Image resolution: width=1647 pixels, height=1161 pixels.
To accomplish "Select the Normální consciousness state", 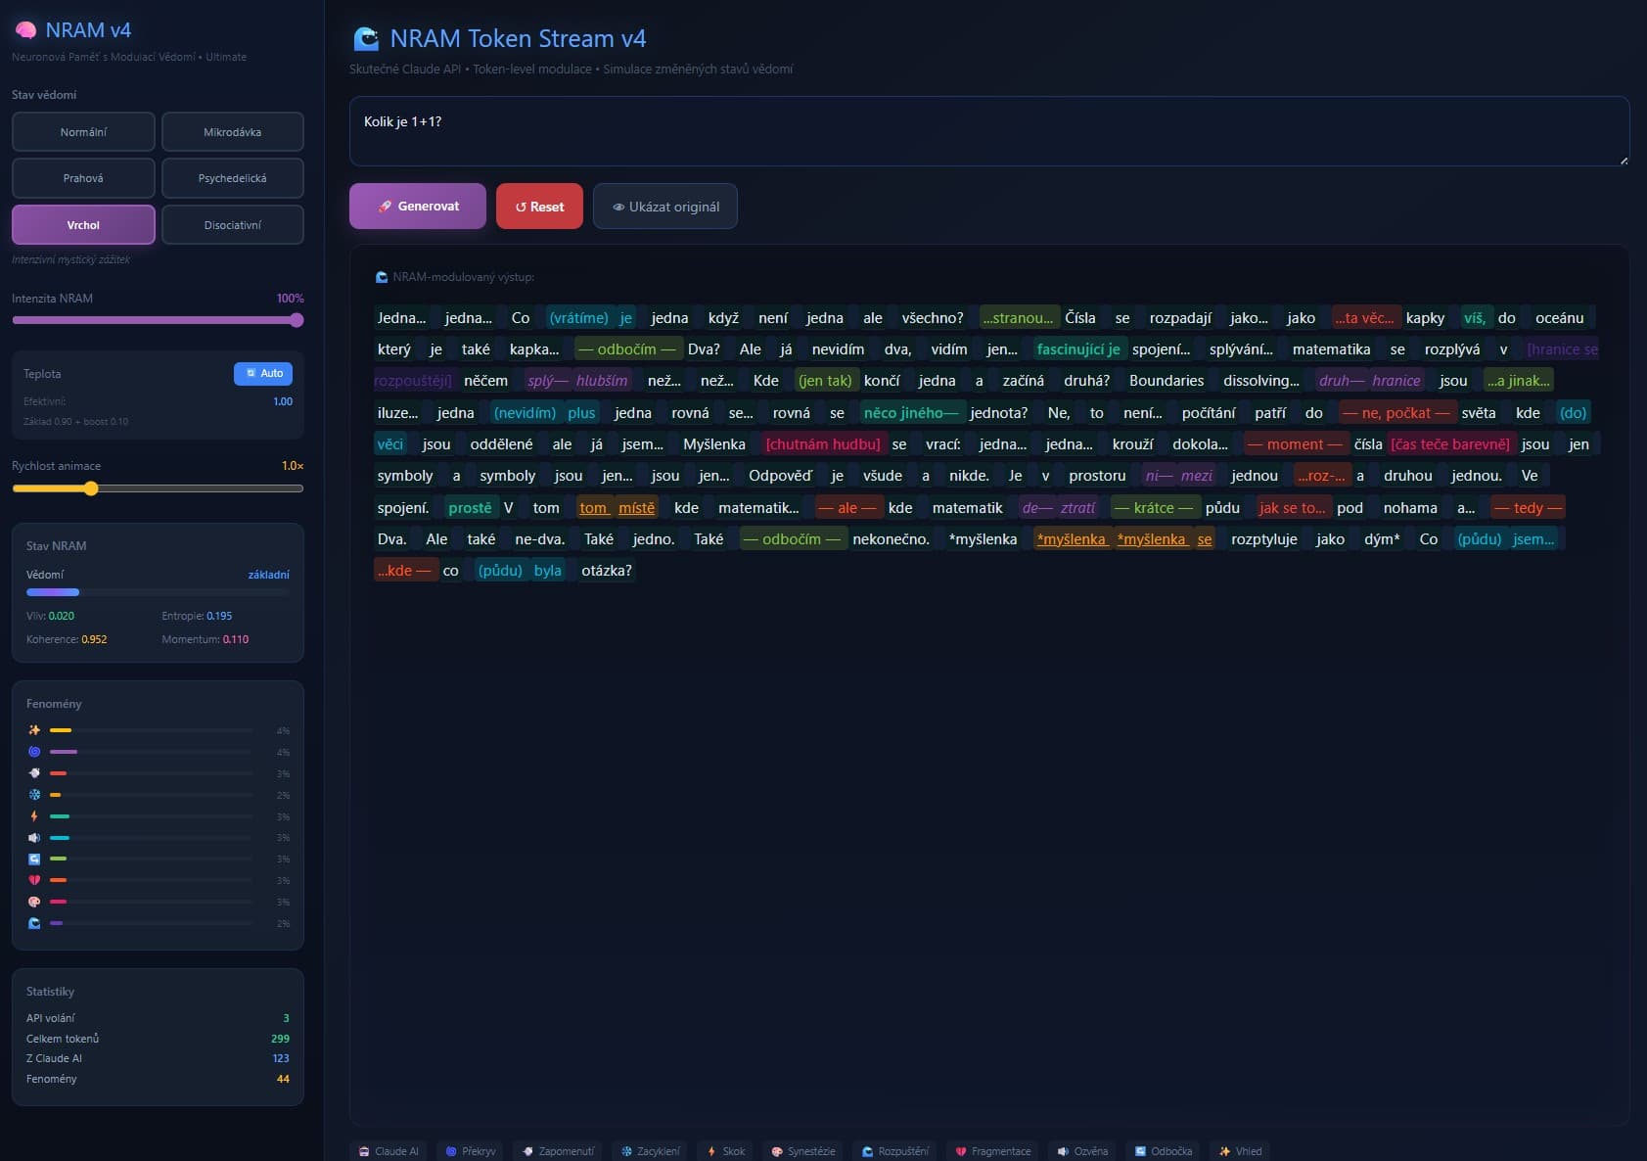I will click(x=82, y=131).
